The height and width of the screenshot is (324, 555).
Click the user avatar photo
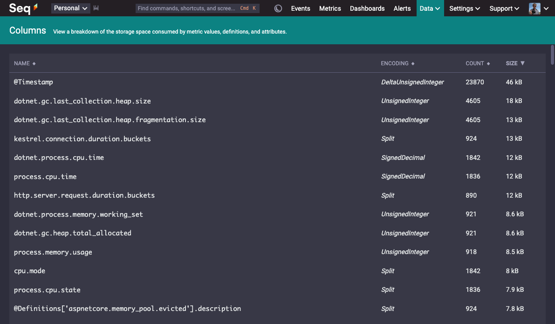[x=534, y=8]
